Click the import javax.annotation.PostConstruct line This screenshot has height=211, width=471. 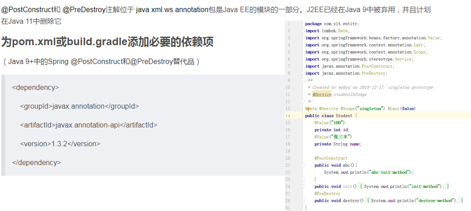click(350, 66)
